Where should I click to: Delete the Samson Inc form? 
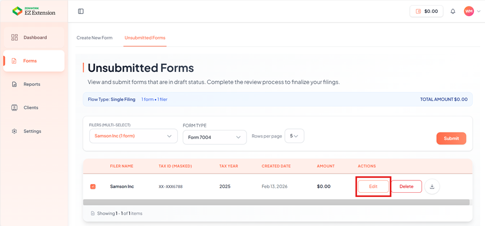pyautogui.click(x=406, y=187)
